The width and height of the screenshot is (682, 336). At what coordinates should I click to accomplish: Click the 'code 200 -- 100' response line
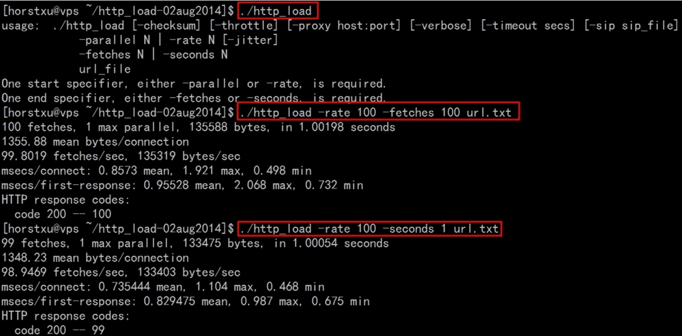63,214
